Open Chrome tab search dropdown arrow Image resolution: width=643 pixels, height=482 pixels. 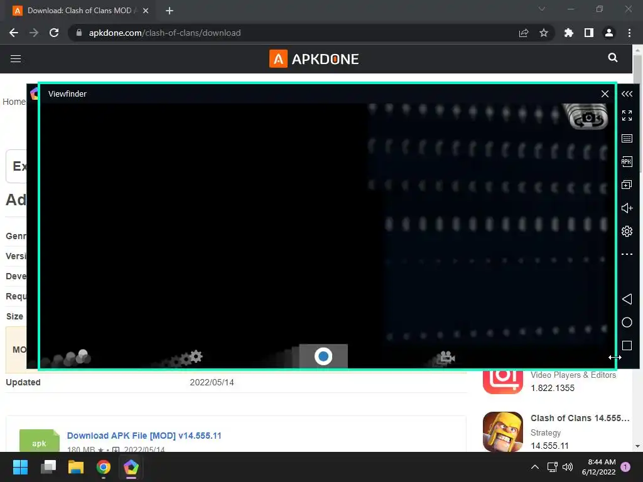(542, 9)
